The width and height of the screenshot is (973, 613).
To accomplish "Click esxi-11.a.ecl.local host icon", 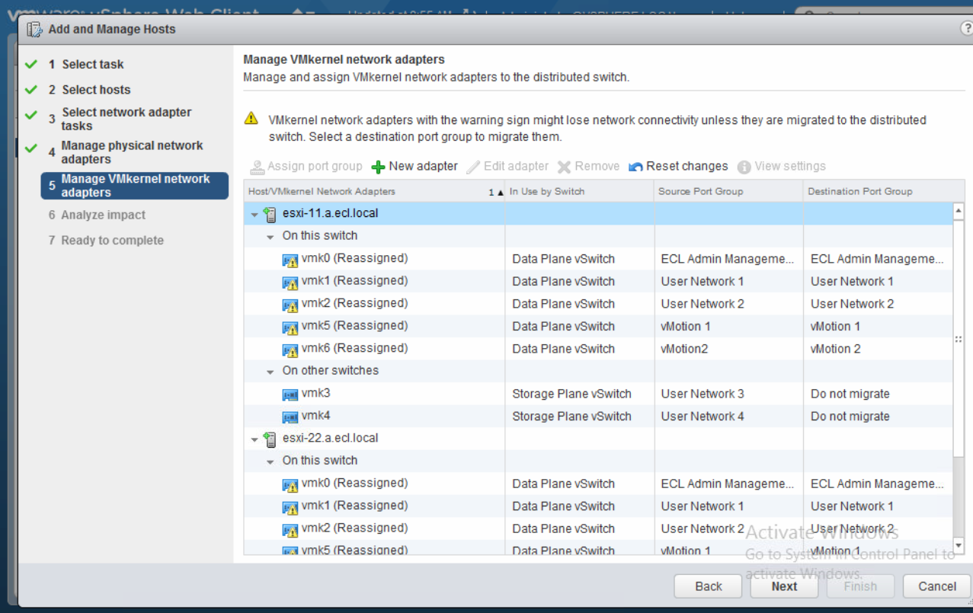I will coord(270,214).
